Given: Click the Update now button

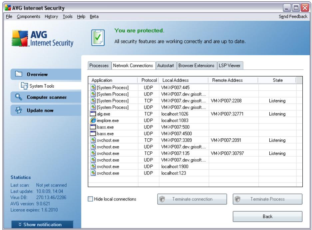Looking at the screenshot, I should 46,110.
